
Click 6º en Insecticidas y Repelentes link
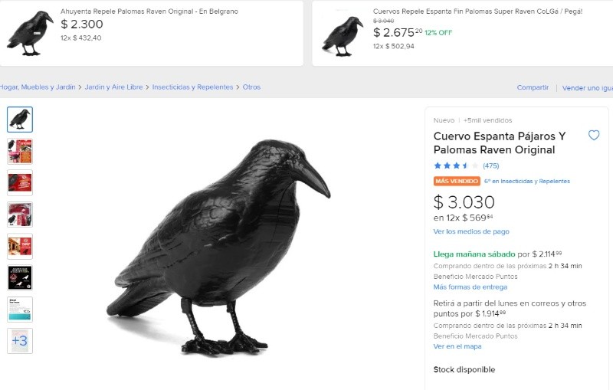point(527,182)
